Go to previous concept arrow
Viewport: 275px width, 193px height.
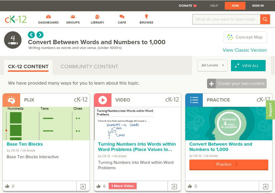pos(31,35)
